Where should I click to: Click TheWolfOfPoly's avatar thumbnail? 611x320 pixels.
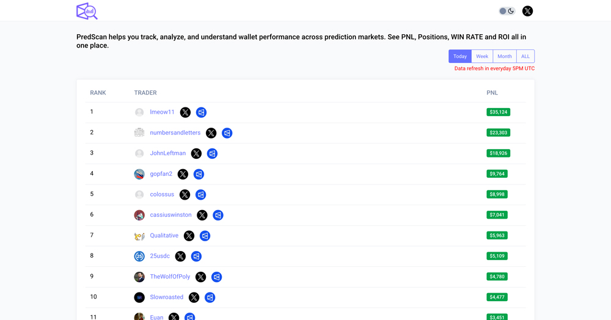(139, 277)
